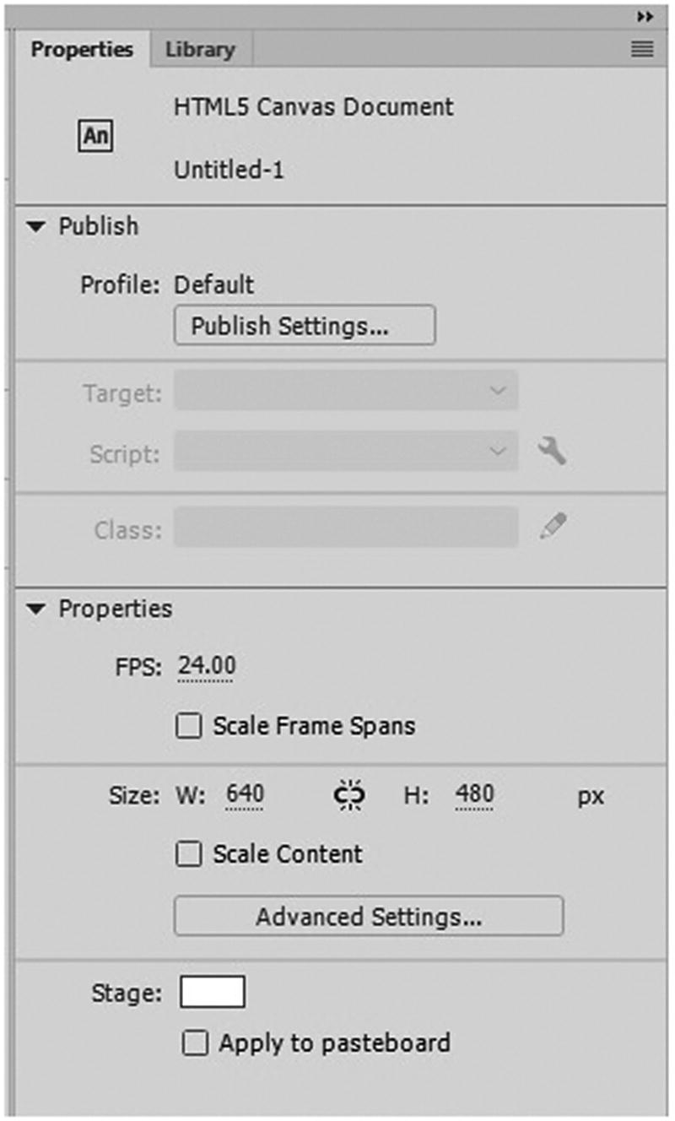Open the Stage color swatch
675x1121 pixels.
click(213, 993)
